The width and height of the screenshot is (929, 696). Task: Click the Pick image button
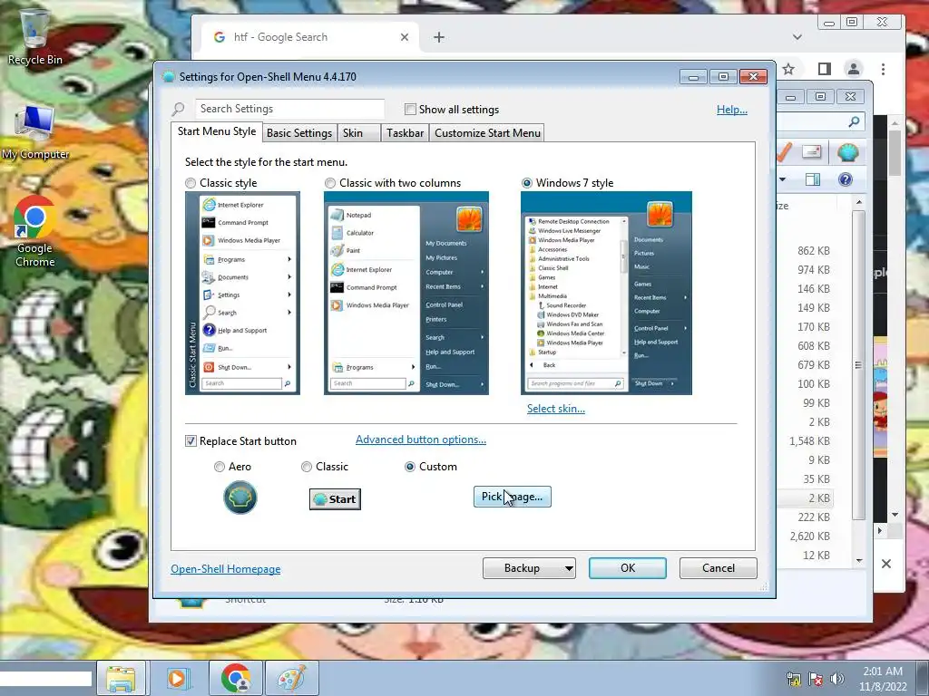[512, 497]
